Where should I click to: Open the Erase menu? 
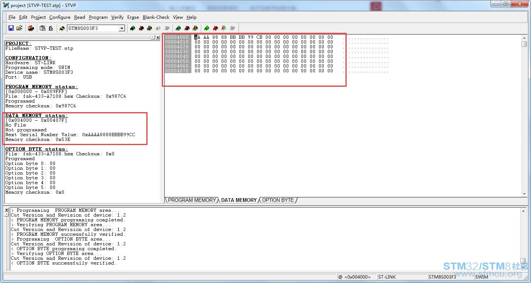[133, 17]
